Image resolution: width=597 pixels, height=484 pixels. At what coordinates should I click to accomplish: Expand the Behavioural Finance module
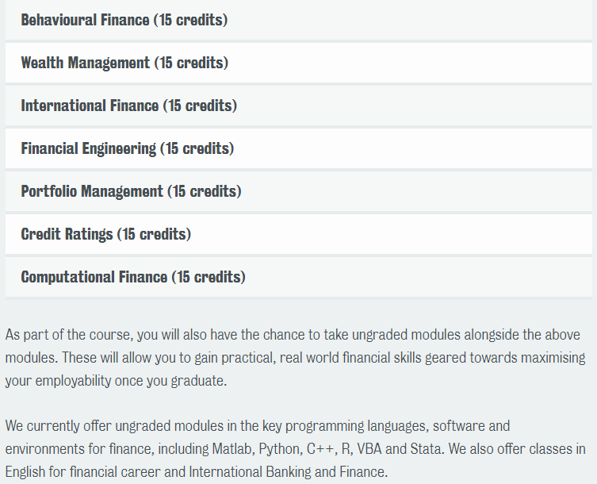298,20
